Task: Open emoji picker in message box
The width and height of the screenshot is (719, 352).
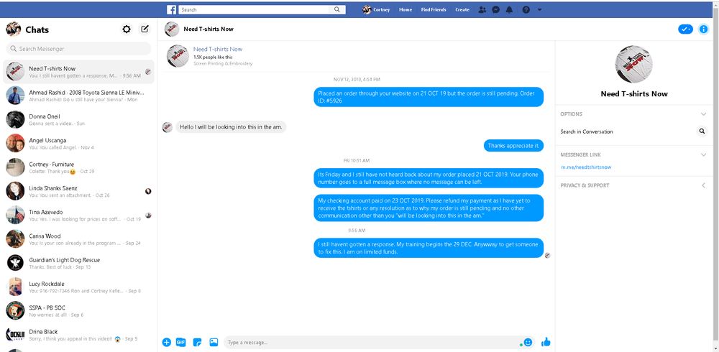Action: click(x=528, y=342)
